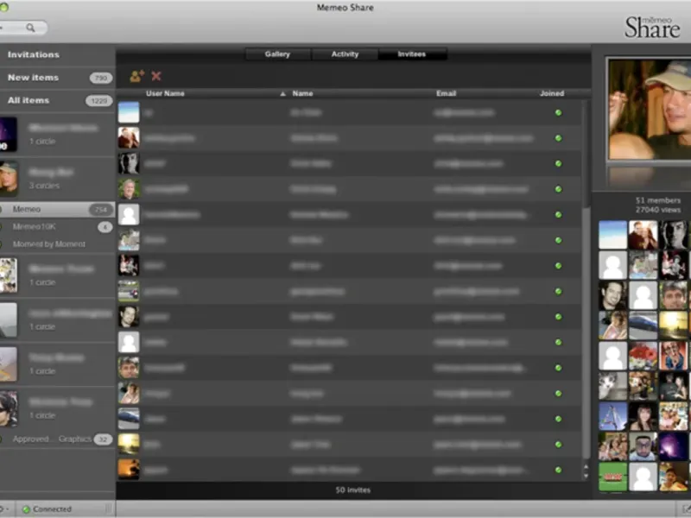Click the green Connected status icon
This screenshot has height=518, width=691.
coord(26,509)
